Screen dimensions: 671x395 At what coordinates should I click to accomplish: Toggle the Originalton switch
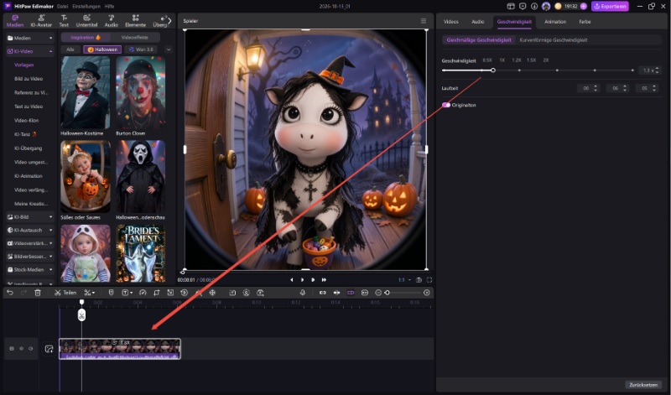pos(446,105)
